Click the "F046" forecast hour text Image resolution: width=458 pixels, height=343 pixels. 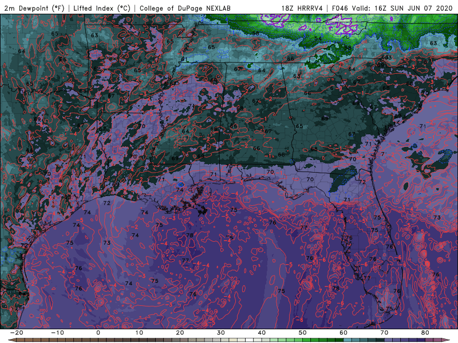click(x=339, y=8)
